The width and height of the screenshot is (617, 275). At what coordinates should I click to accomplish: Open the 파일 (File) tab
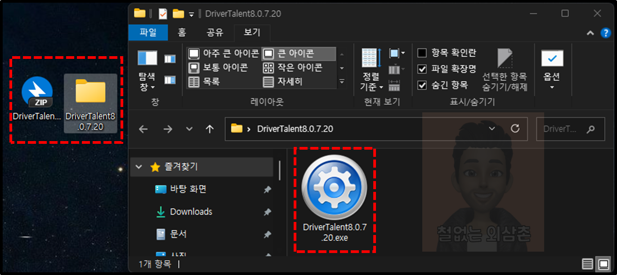click(148, 32)
